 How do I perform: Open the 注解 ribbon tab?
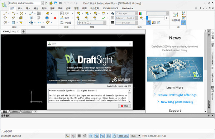click(x=52, y=8)
